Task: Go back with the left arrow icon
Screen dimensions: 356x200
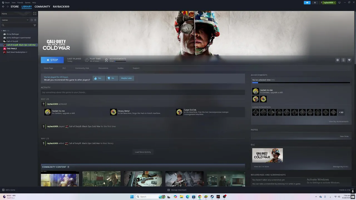Action: (3, 7)
